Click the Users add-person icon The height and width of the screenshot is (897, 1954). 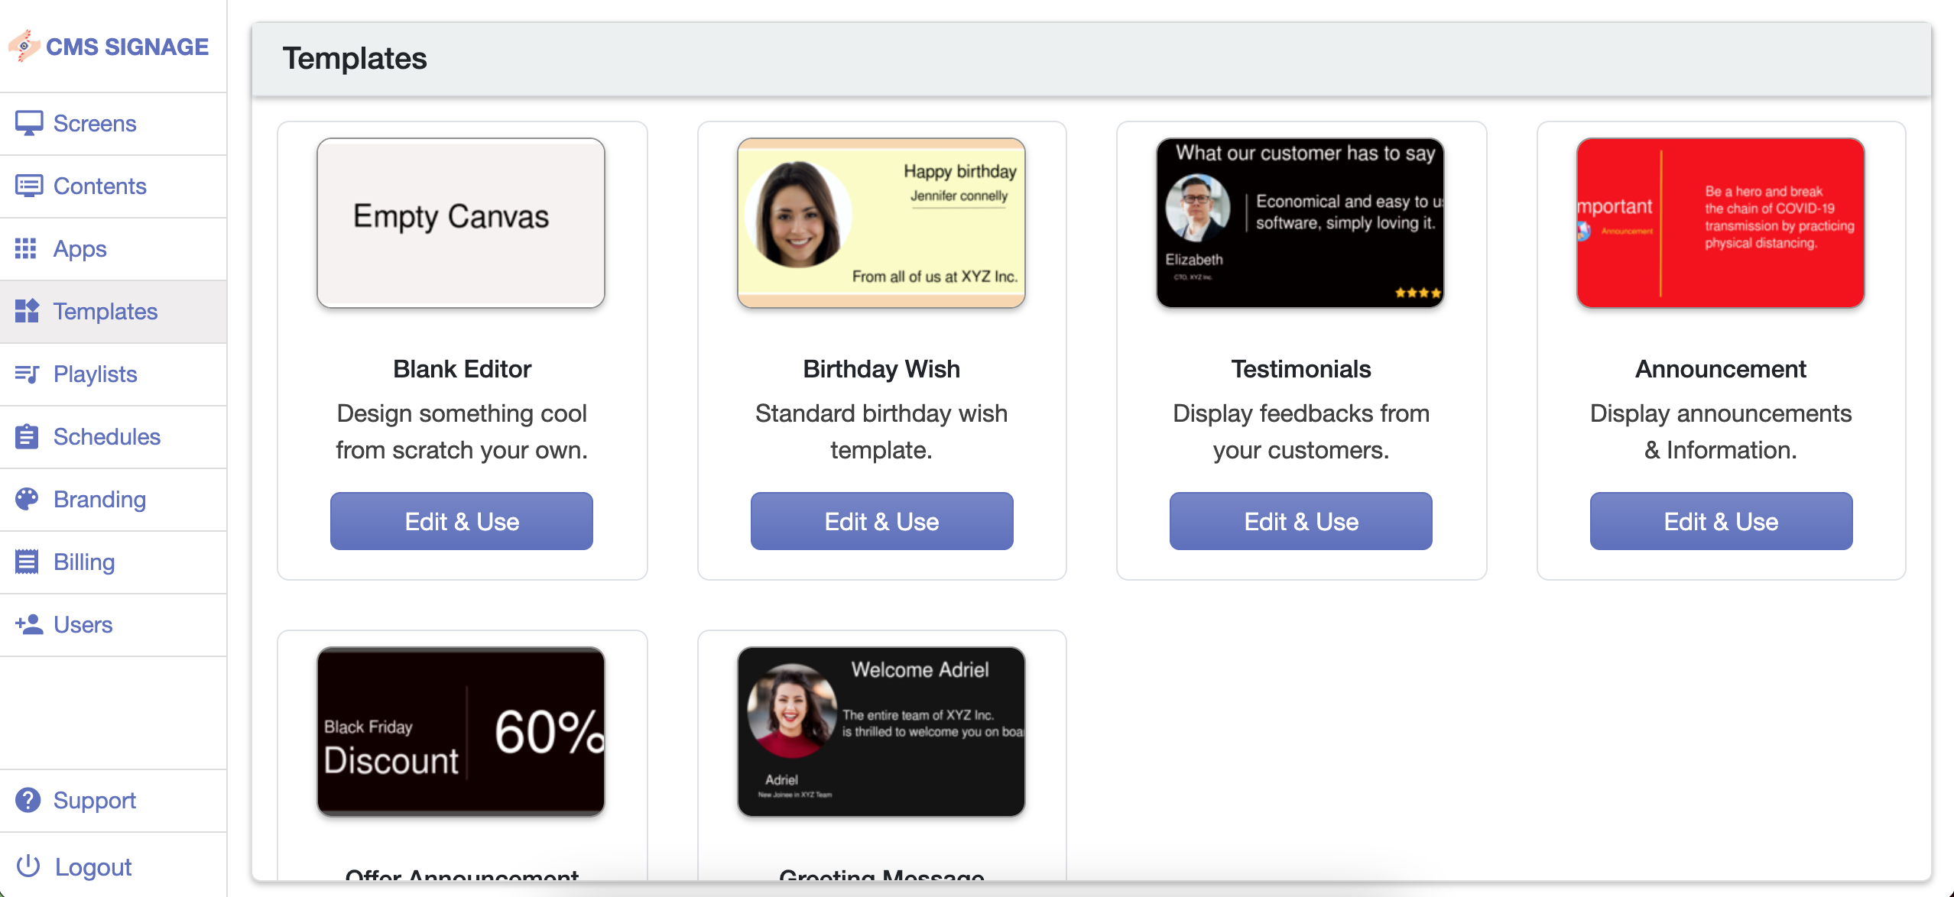(x=28, y=624)
